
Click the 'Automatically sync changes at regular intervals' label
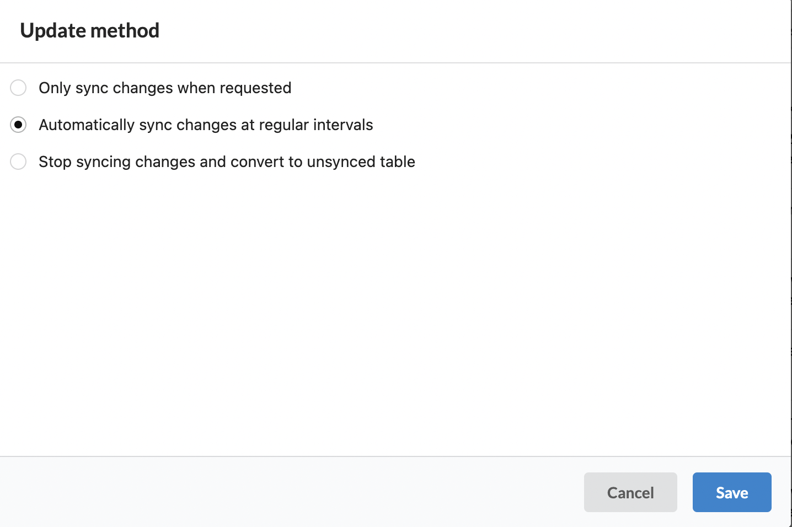pos(206,125)
